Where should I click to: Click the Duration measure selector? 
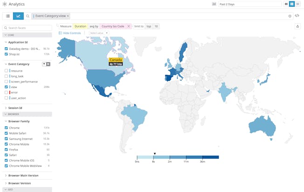pos(80,26)
